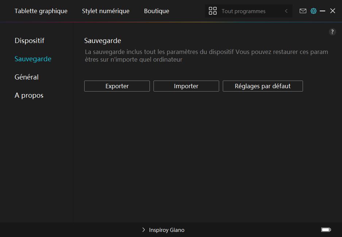Click the settings gear icon
The height and width of the screenshot is (237, 342).
[x=313, y=11]
